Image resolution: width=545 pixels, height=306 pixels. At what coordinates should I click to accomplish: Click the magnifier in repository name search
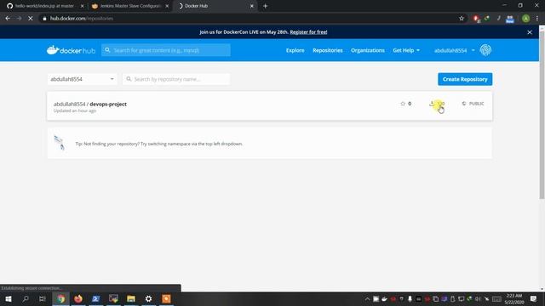click(x=129, y=79)
